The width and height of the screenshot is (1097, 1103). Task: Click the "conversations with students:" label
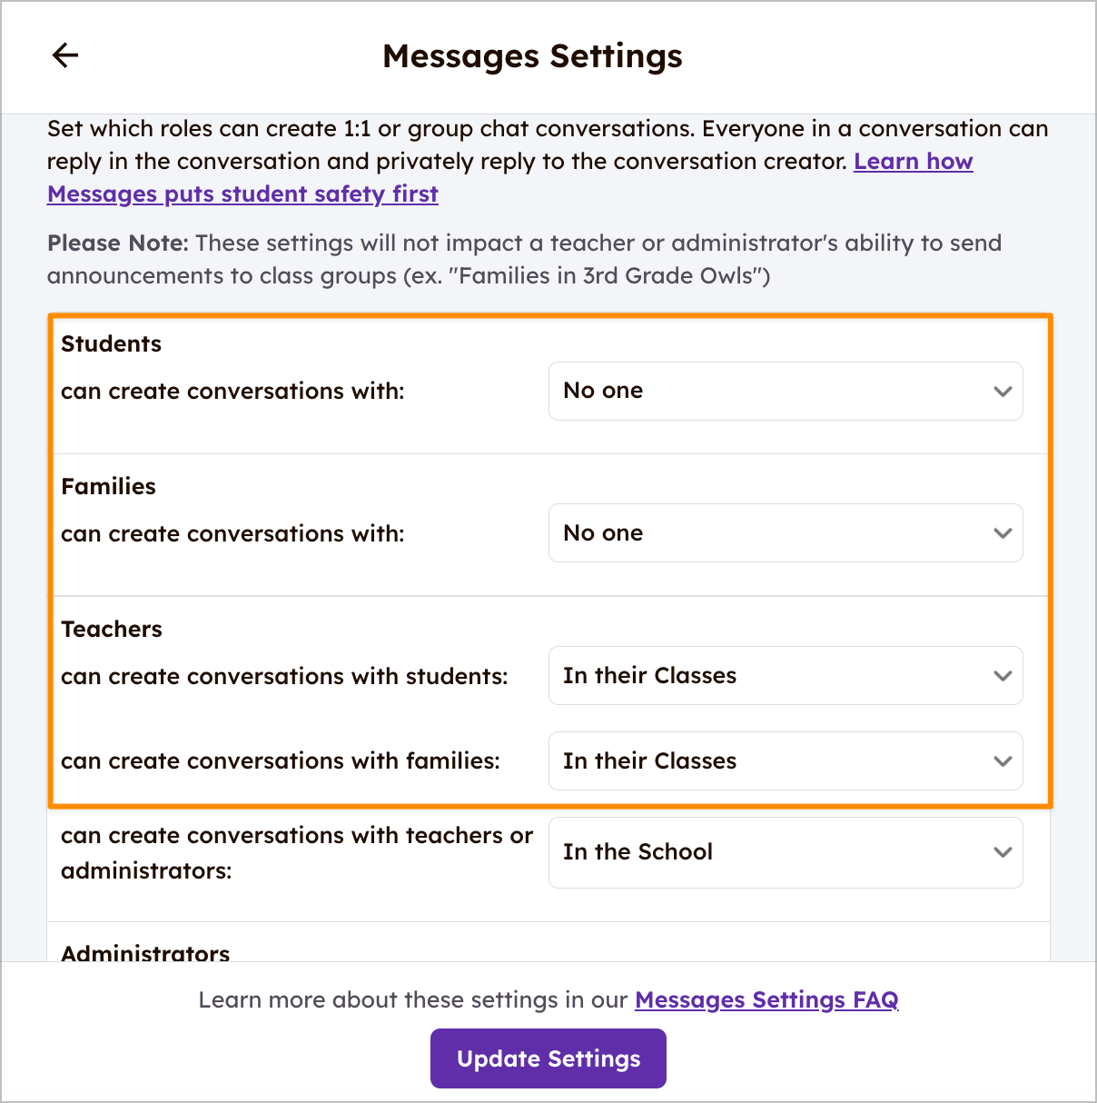284,677
